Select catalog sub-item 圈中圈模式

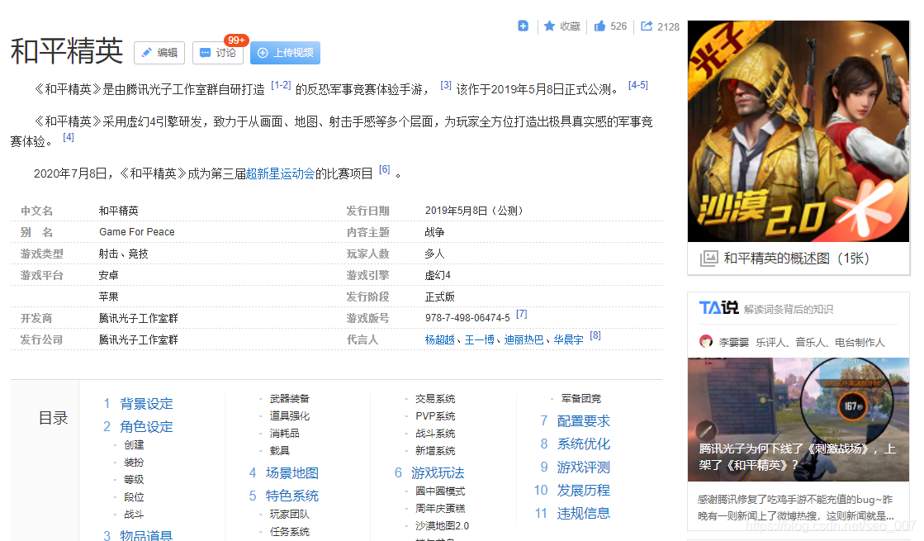(x=440, y=491)
